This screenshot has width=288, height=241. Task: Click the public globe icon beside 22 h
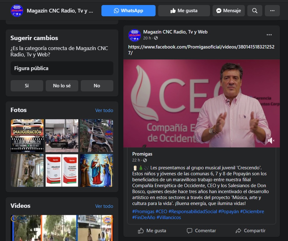click(x=145, y=160)
